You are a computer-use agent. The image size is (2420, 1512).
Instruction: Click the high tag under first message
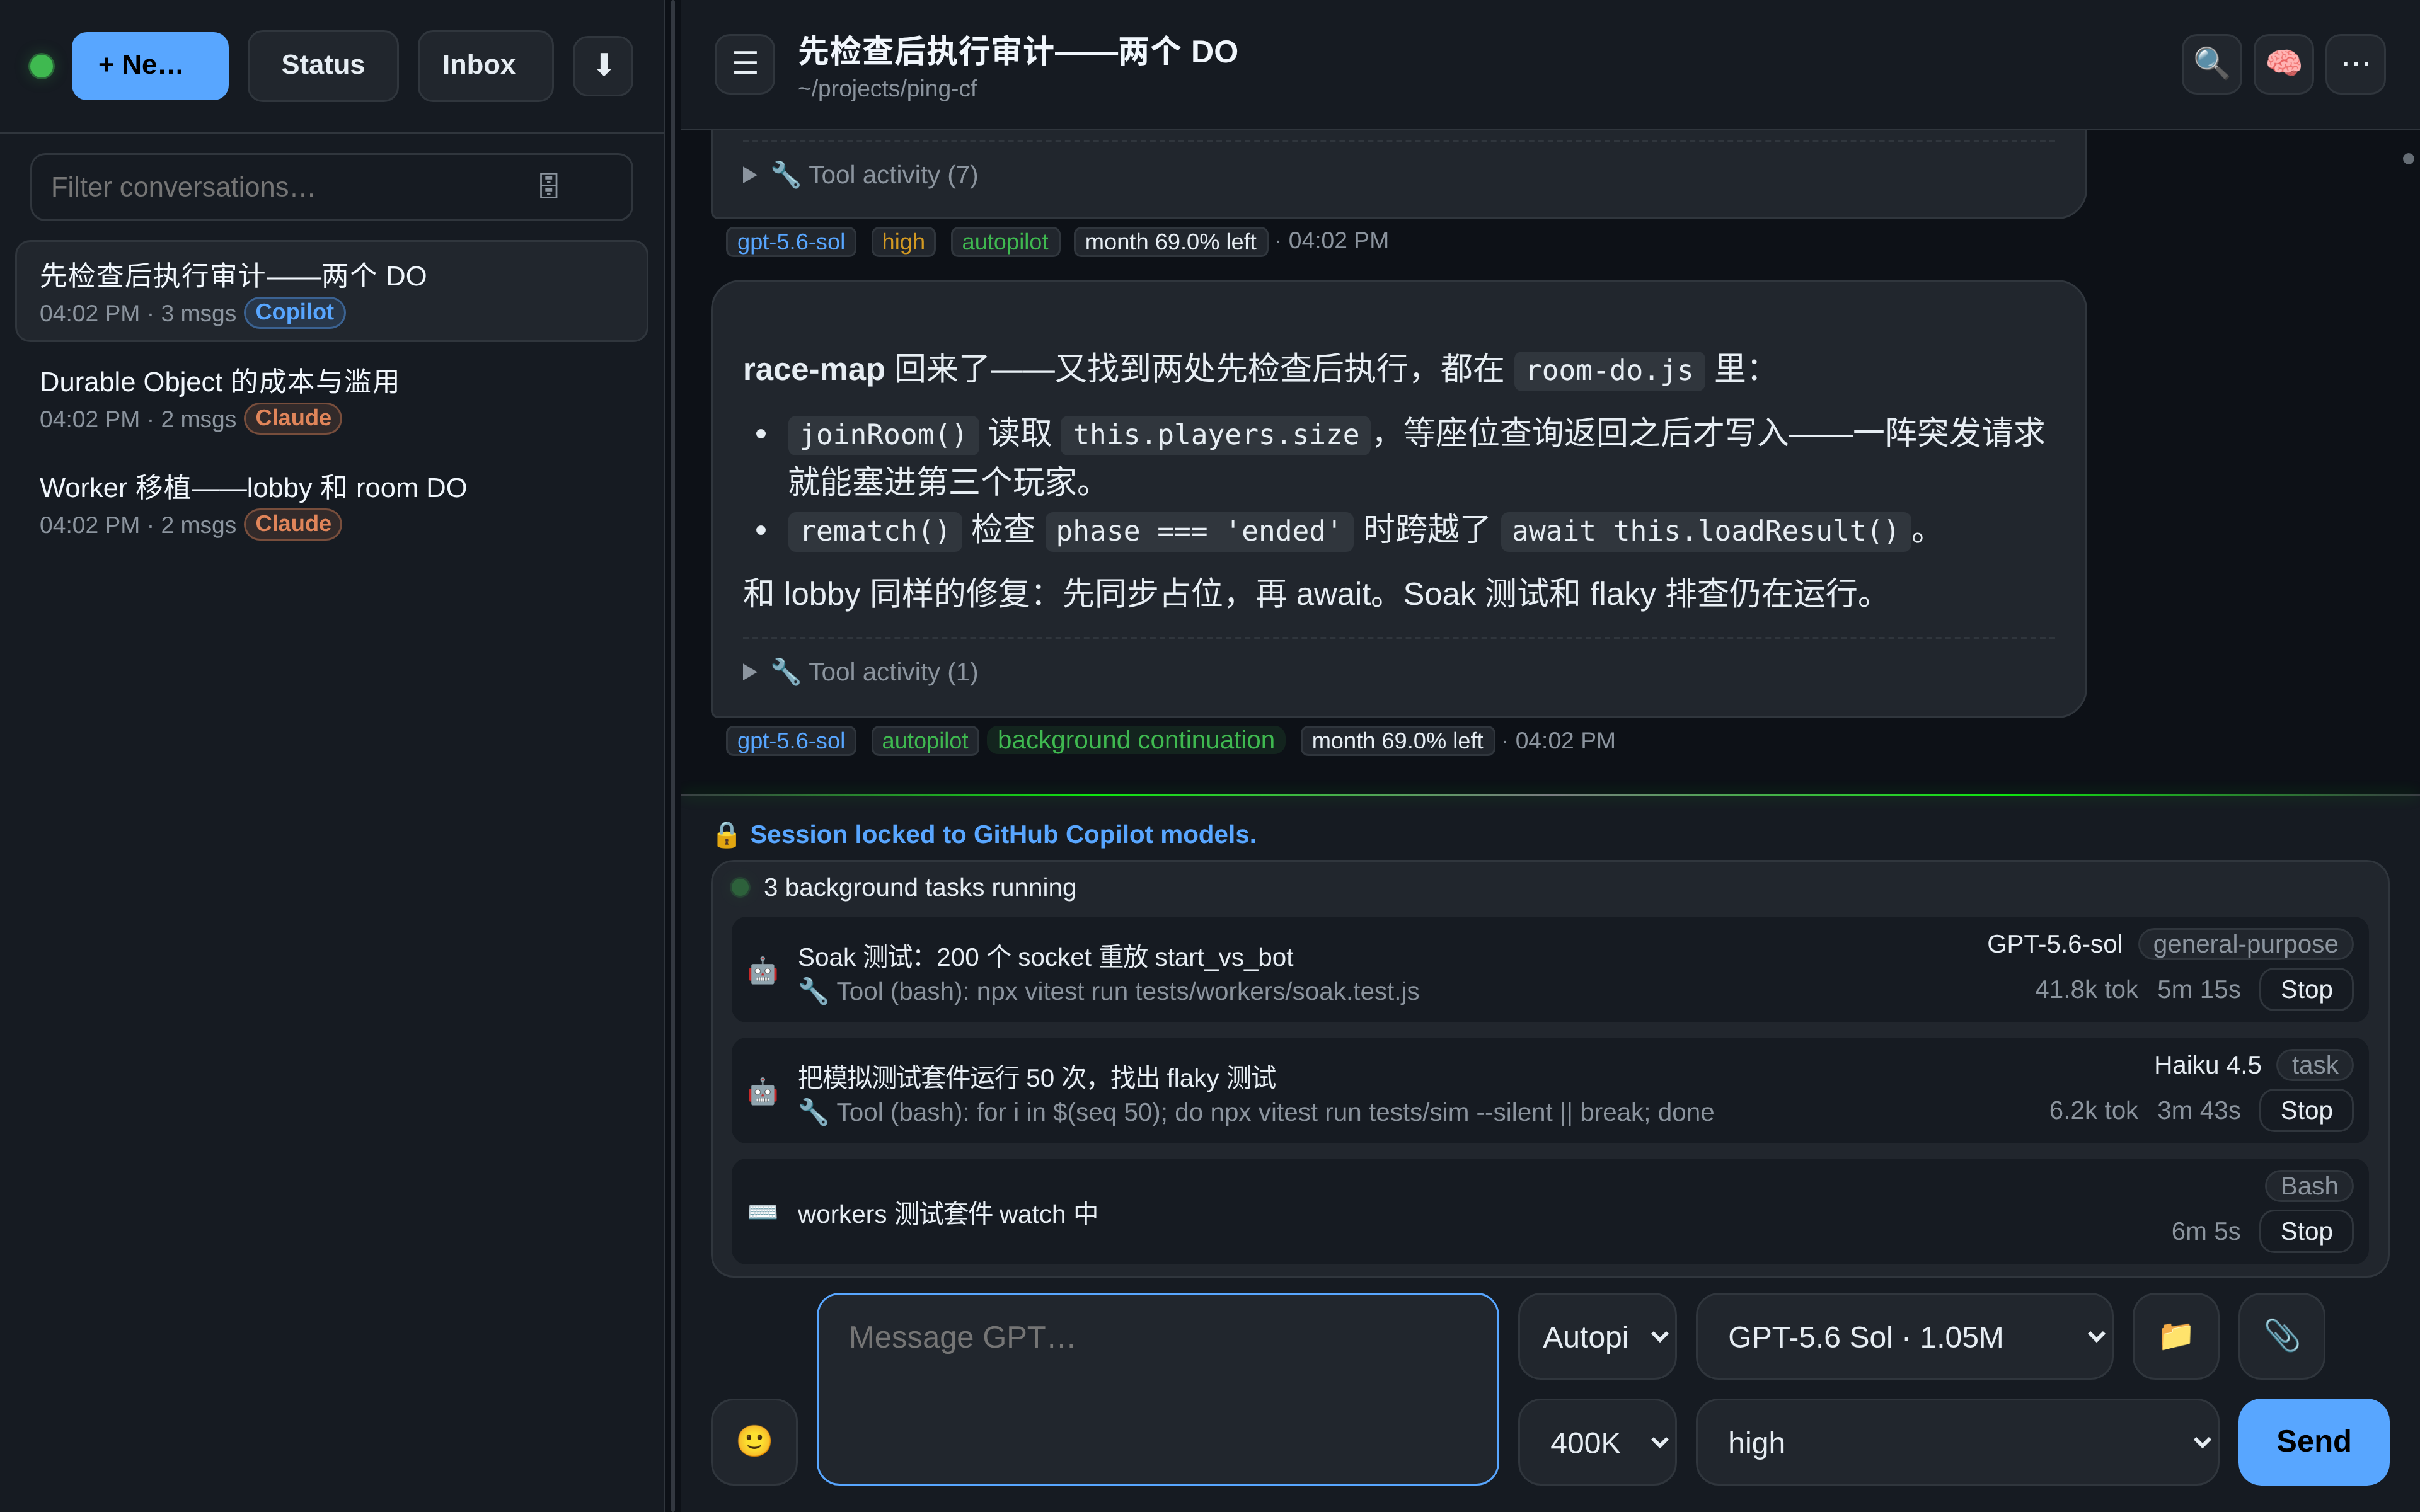[902, 241]
